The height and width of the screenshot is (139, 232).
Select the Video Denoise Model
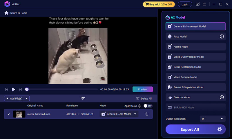(x=195, y=77)
